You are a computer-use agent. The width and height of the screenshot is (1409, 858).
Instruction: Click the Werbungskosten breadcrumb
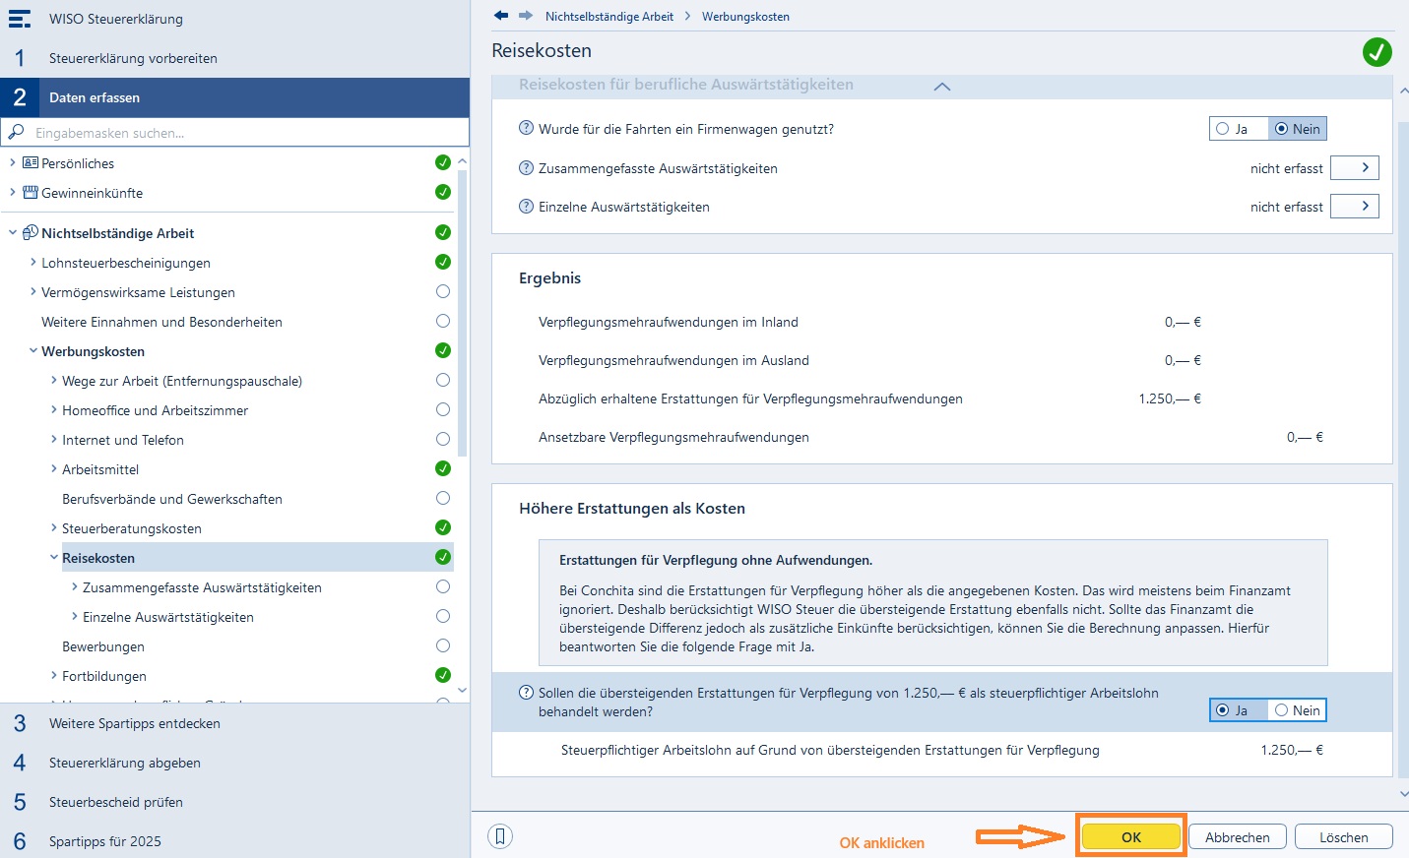click(x=745, y=16)
